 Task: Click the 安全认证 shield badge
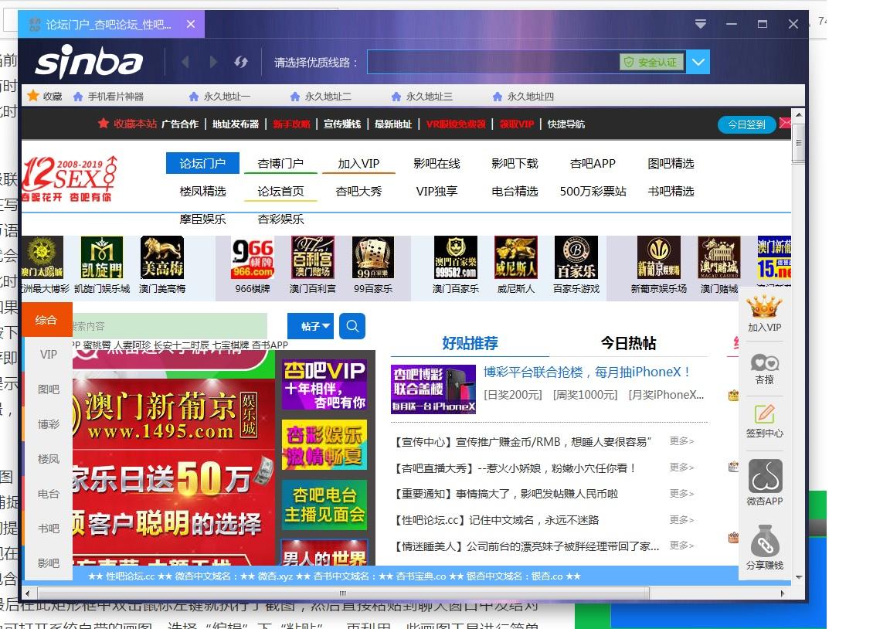[x=651, y=62]
